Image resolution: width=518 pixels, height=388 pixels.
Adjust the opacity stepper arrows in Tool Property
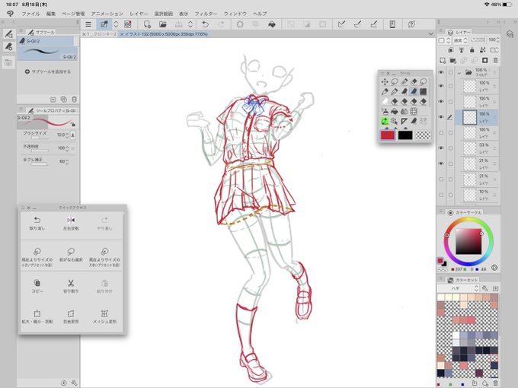[67, 148]
